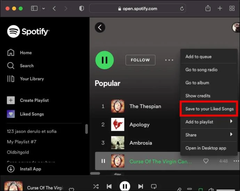Open artist more options three dots
Viewport: 240px width, 191px height.
point(169,60)
